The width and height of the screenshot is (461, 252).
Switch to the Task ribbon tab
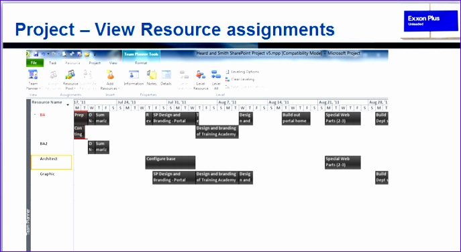click(52, 63)
